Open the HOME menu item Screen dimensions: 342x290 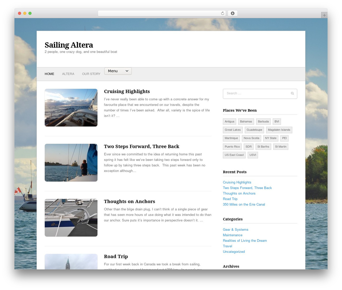click(49, 74)
